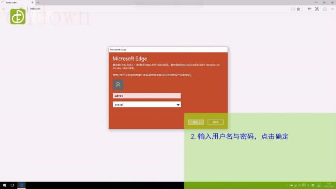Screen dimensions: 336x189
Task: Open the Hub favorites list icon
Action: pyautogui.click(x=309, y=9)
